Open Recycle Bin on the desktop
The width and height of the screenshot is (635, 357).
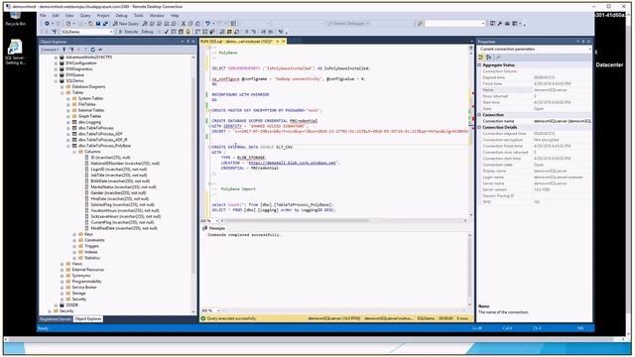tap(16, 19)
